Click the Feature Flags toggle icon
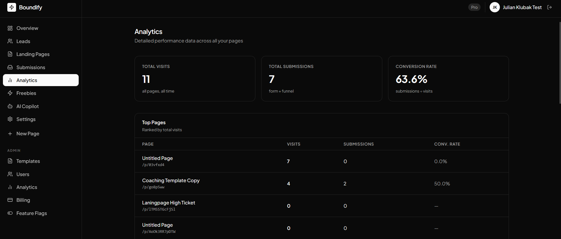Image resolution: width=561 pixels, height=239 pixels. pos(10,213)
